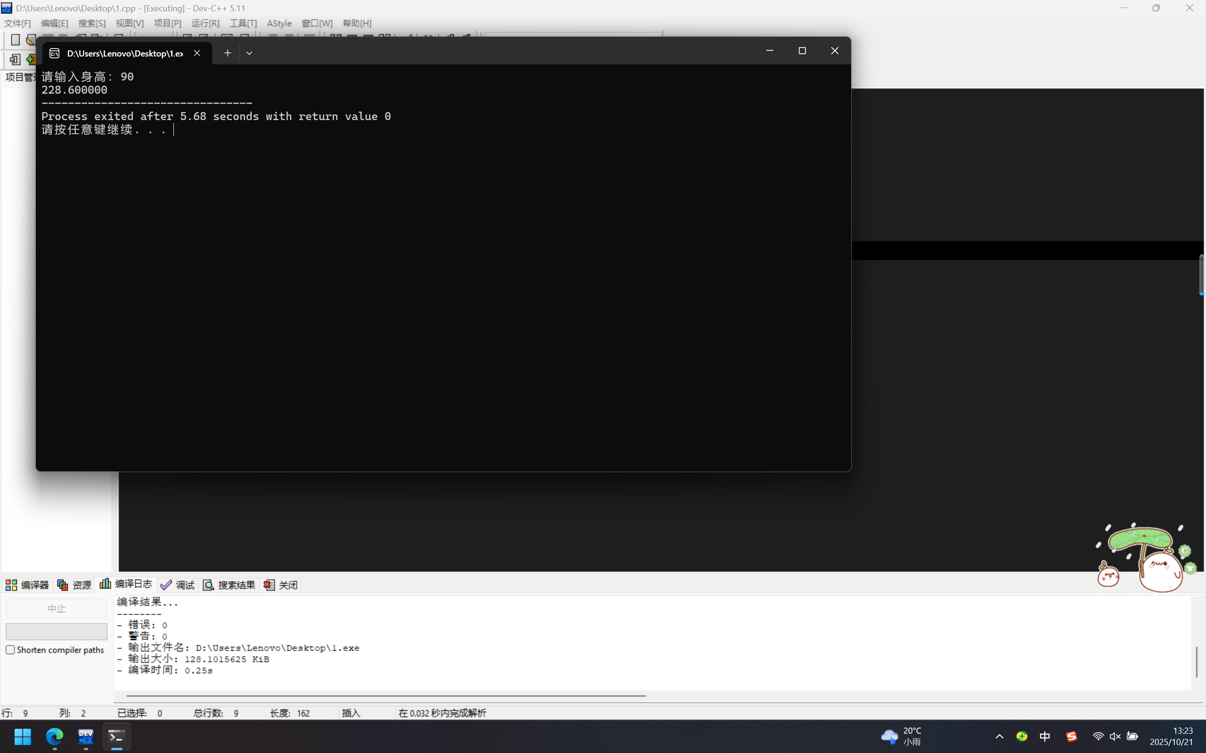This screenshot has width=1206, height=753.
Task: Show hidden system tray icons chevron
Action: [999, 736]
